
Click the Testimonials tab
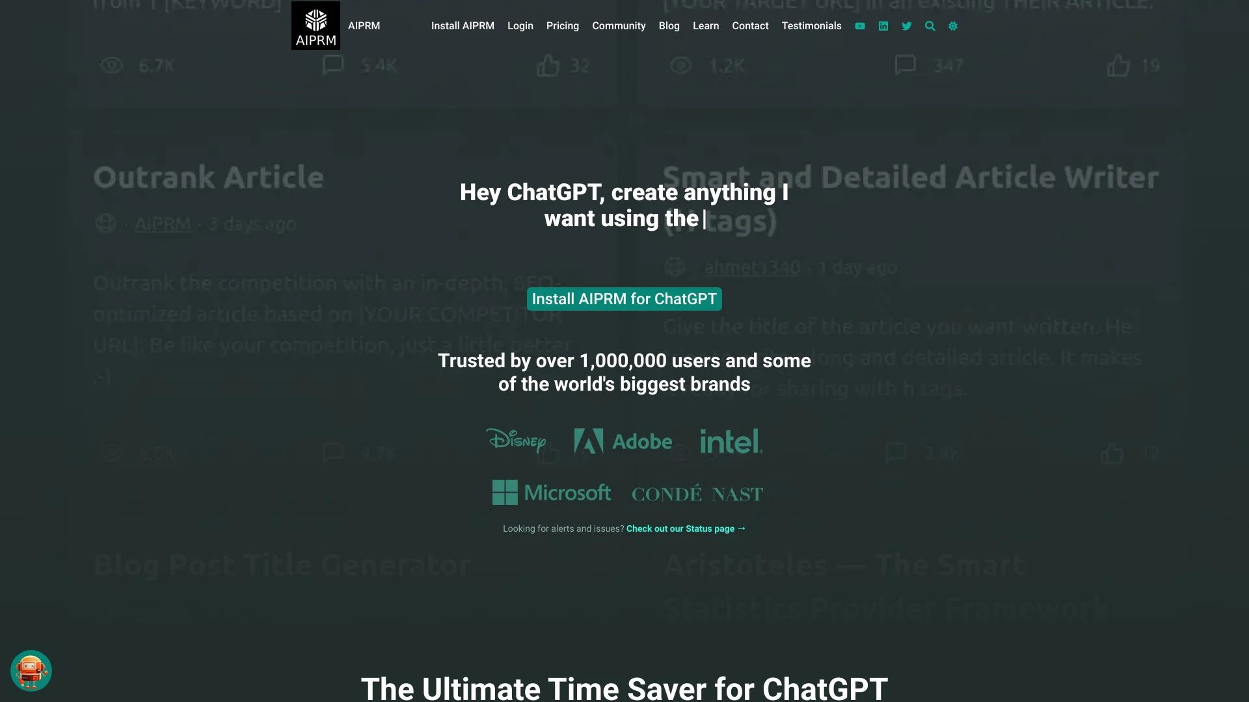[x=811, y=26]
